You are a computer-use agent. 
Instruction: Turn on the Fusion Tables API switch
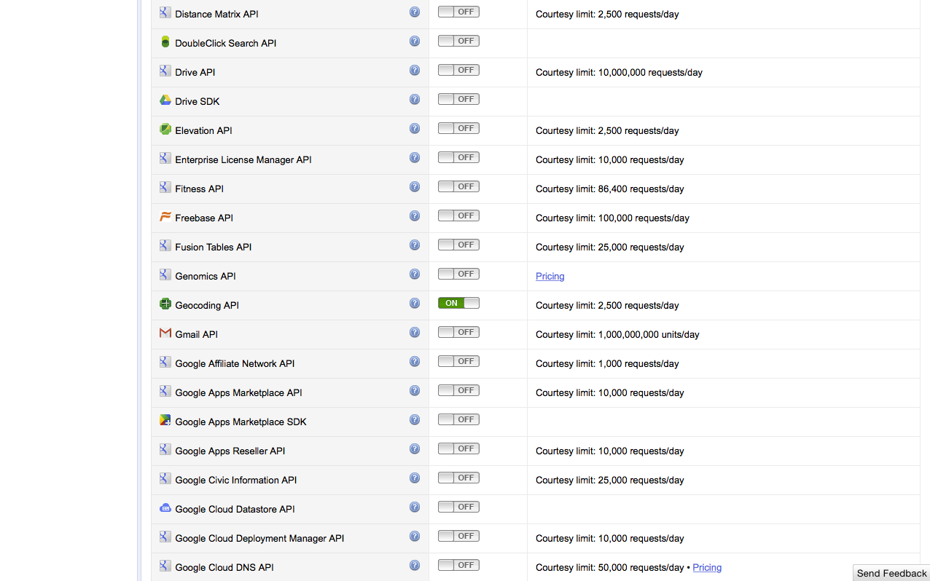pyautogui.click(x=458, y=245)
